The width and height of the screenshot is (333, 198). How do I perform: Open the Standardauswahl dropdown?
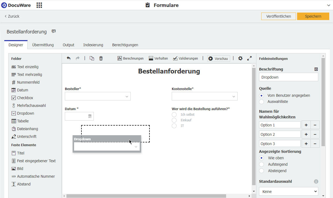289,191
